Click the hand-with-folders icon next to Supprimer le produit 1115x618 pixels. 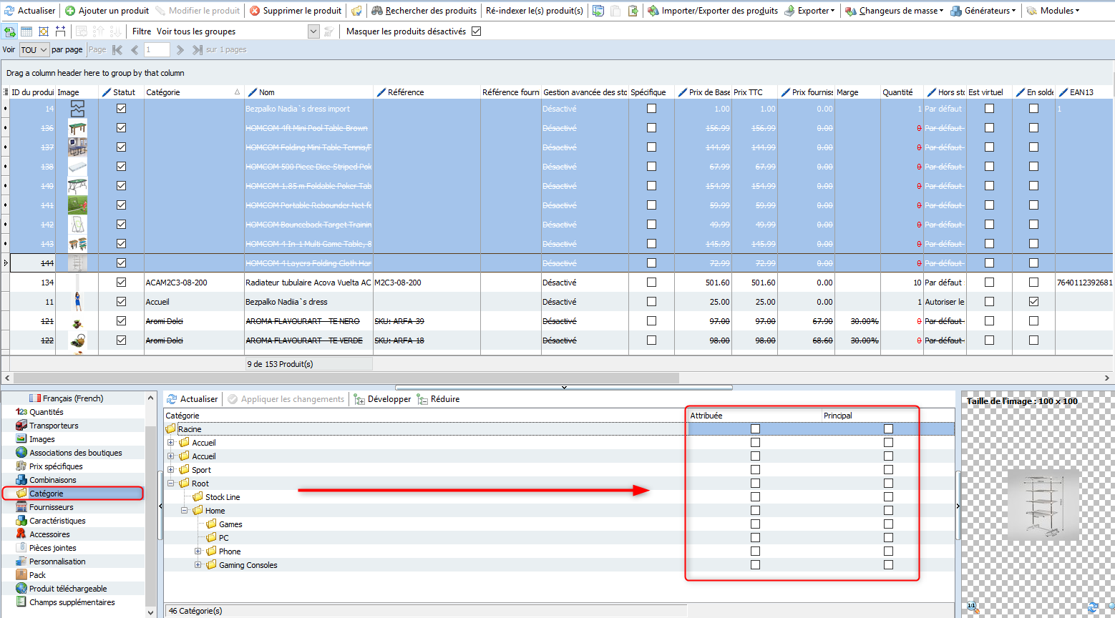tap(356, 11)
